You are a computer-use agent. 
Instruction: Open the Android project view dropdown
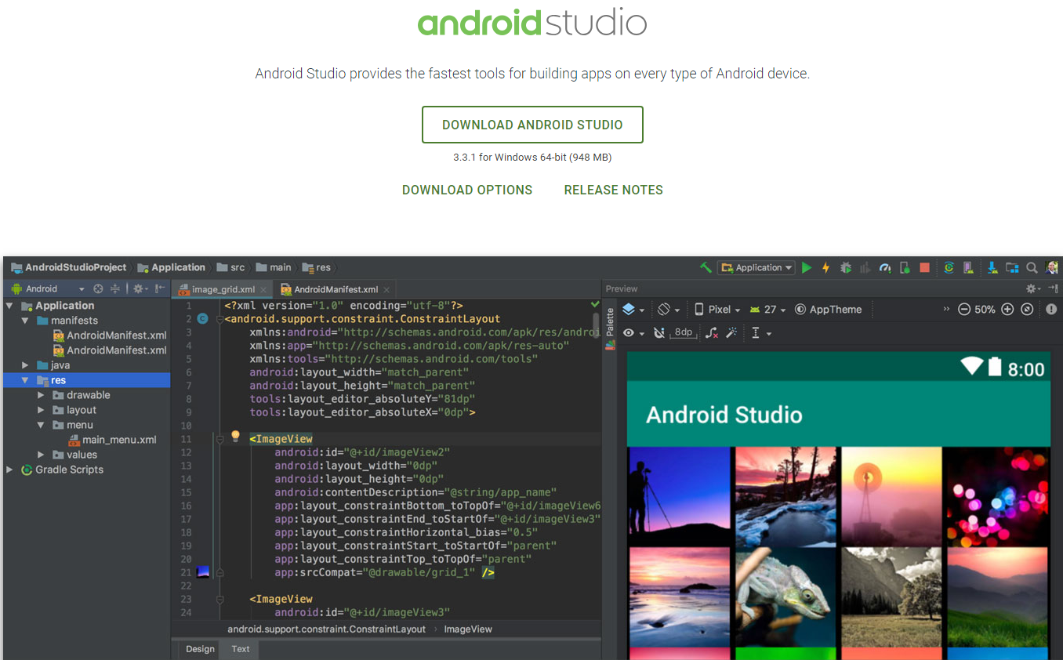tap(48, 288)
